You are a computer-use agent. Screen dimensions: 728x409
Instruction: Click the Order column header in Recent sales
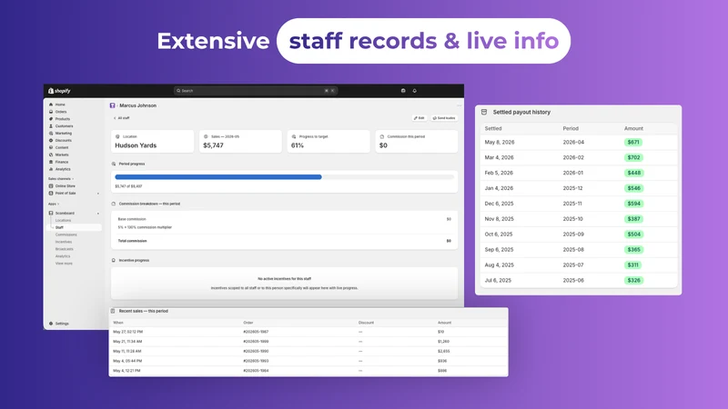[248, 323]
